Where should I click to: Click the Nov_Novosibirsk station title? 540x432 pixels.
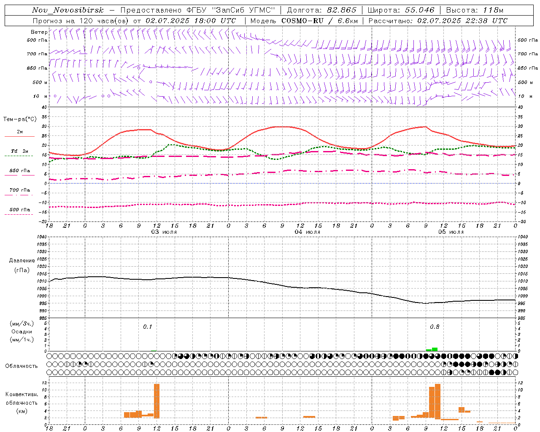coord(68,10)
